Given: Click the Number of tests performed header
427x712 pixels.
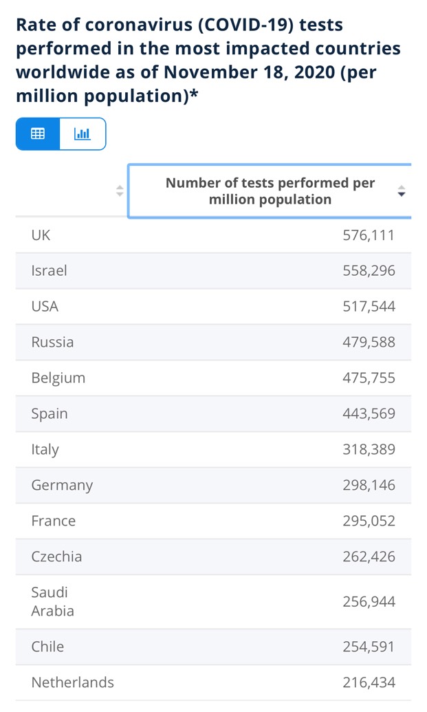Looking at the screenshot, I should point(270,191).
